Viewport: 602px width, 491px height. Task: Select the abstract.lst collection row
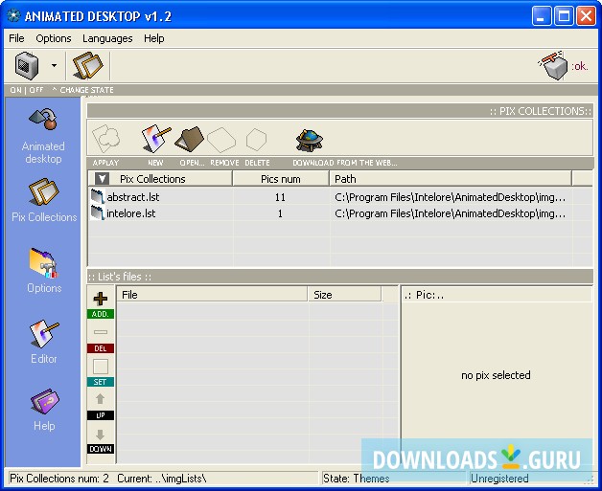point(340,197)
